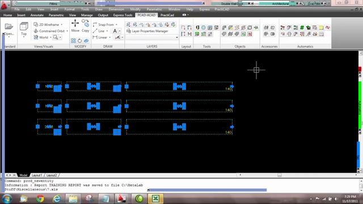
Task: Expand the Text 'A' dropdown arrow
Action: 120,31
